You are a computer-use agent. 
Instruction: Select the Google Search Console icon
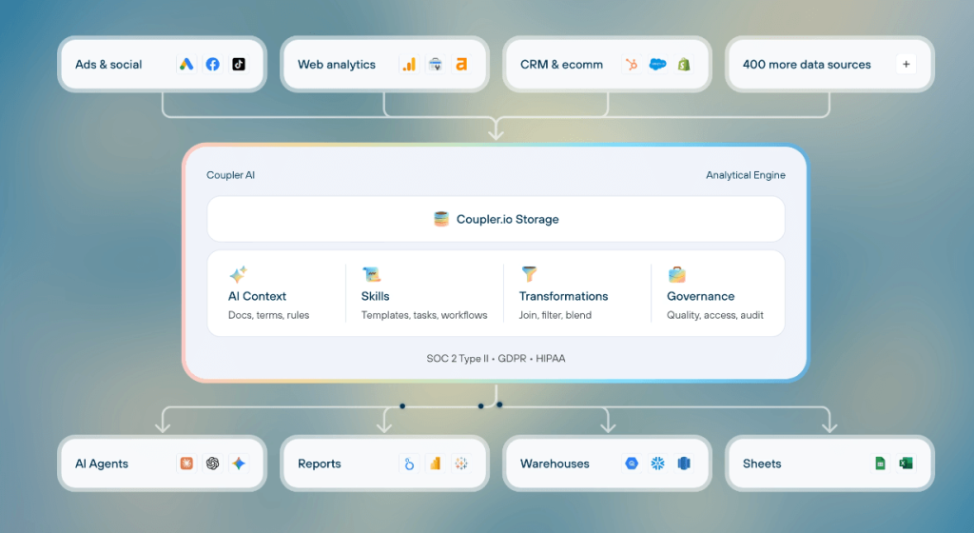pos(436,64)
